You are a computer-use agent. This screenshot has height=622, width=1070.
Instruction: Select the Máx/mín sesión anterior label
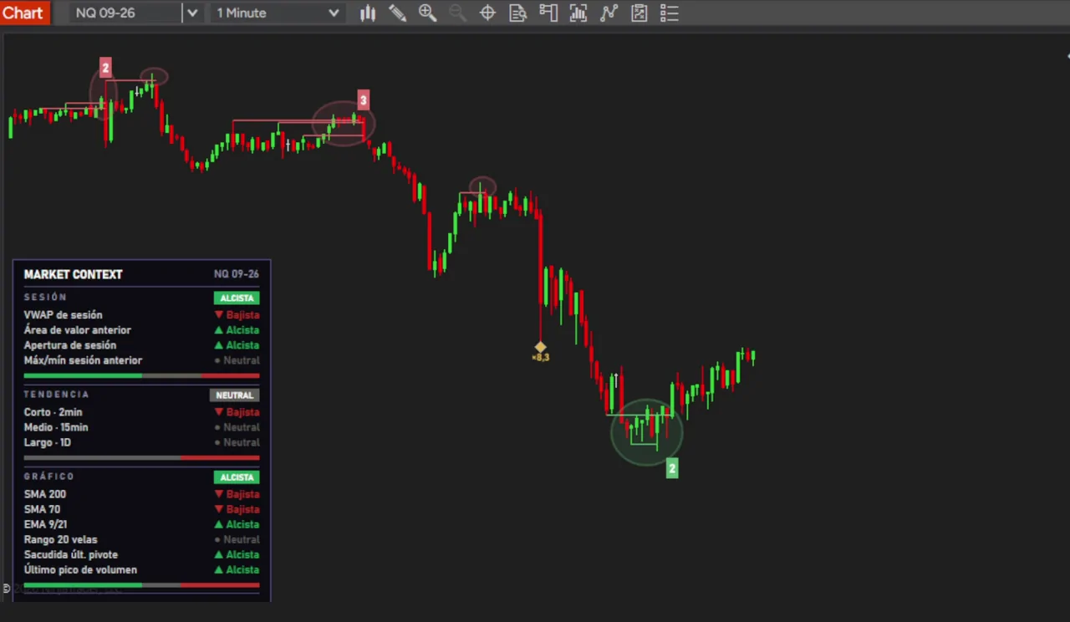click(x=84, y=360)
